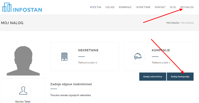Open NEKRETNINE in the top navigation
Image resolution: width=199 pixels, height=103 pixels.
(143, 7)
